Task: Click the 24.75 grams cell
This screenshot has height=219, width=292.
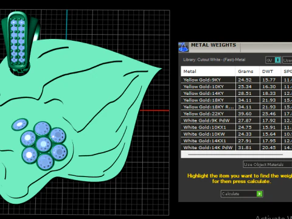Action: coord(248,127)
